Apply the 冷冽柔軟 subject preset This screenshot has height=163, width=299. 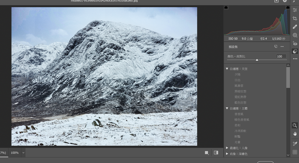coord(240,131)
